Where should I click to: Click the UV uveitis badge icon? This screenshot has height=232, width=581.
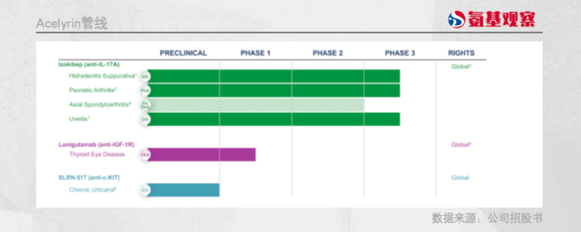point(144,118)
